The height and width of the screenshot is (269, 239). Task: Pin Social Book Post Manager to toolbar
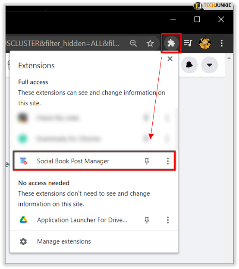[147, 161]
